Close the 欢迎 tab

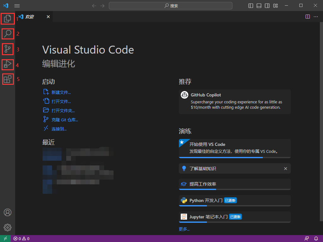(x=48, y=17)
